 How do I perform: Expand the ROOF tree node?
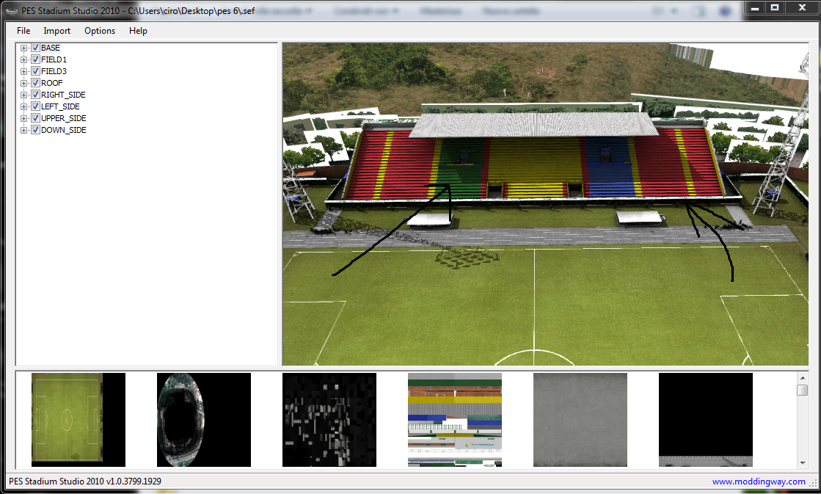pyautogui.click(x=23, y=83)
